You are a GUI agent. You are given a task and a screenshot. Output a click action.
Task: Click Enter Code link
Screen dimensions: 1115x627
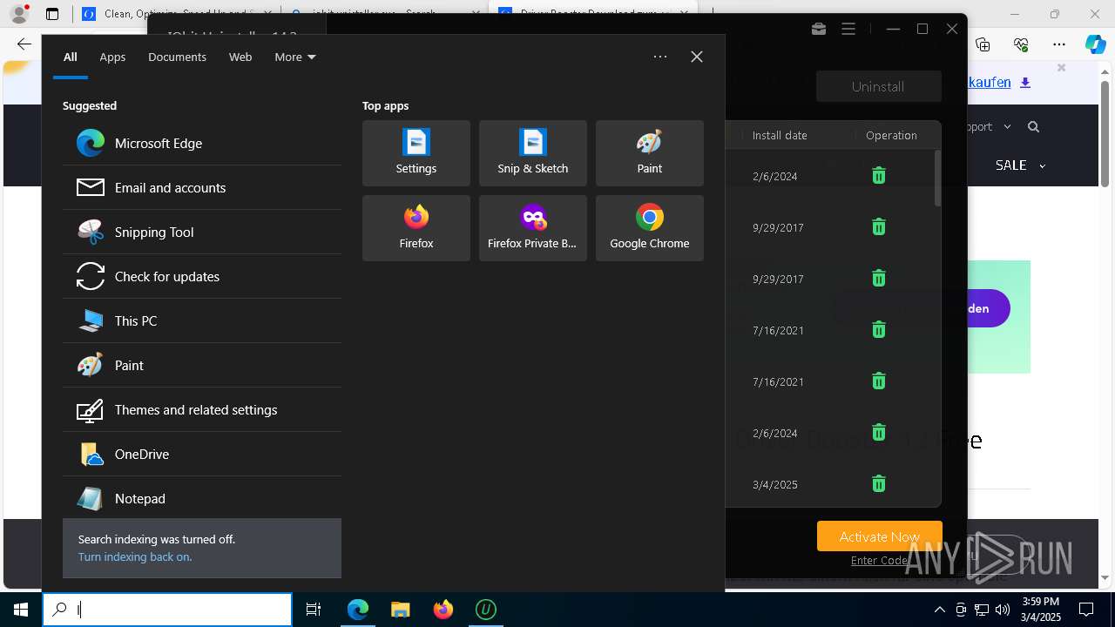880,560
